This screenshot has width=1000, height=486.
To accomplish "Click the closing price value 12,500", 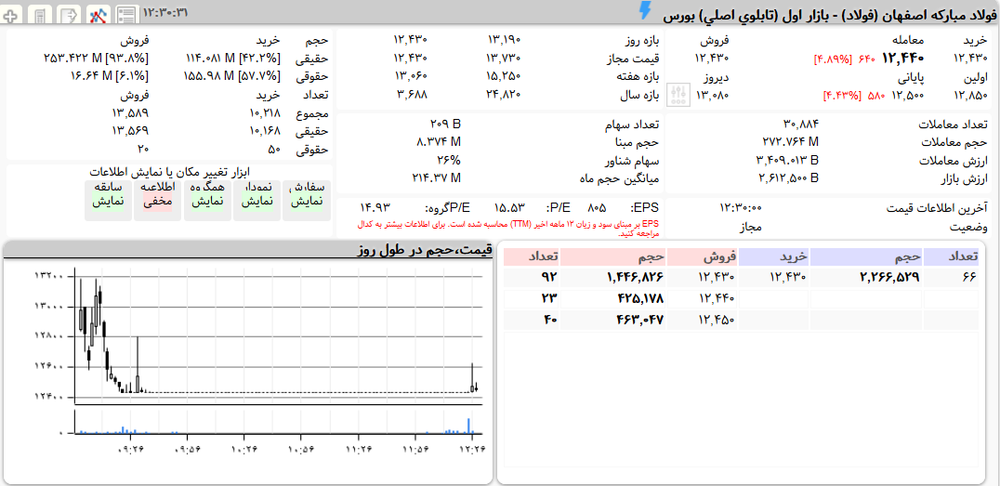I will tap(908, 96).
